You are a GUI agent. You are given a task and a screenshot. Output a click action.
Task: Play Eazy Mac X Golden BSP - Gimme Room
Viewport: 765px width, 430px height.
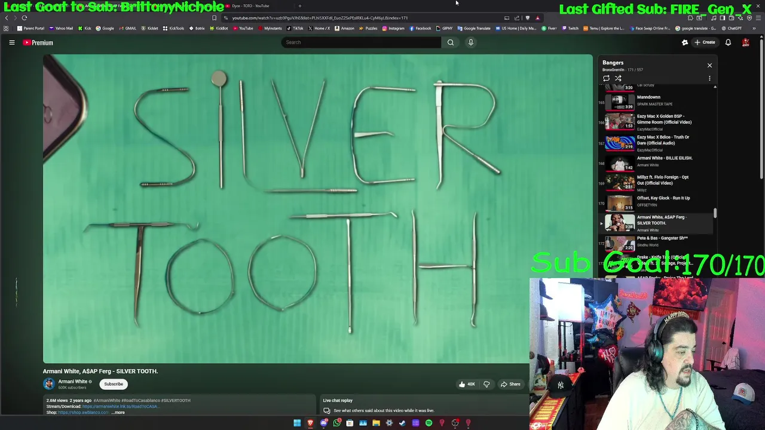[x=656, y=121]
